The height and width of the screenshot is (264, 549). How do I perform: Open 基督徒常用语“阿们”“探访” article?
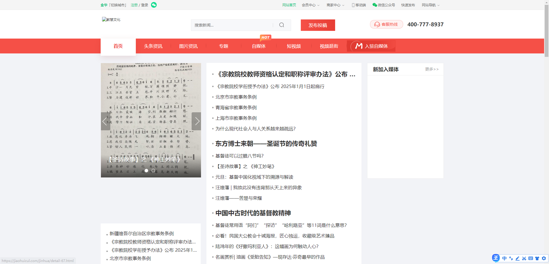(x=281, y=225)
